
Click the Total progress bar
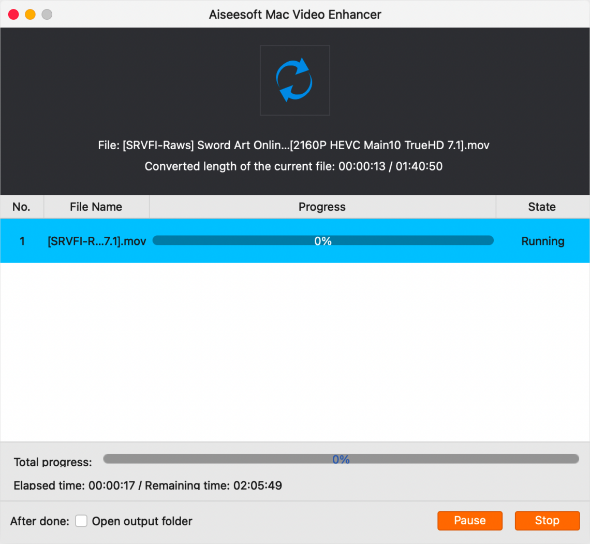[341, 459]
